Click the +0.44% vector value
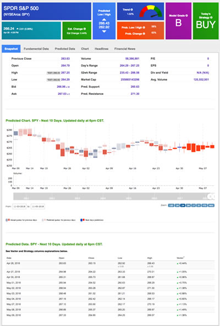The width and height of the screenshot is (220, 326). pos(182,263)
